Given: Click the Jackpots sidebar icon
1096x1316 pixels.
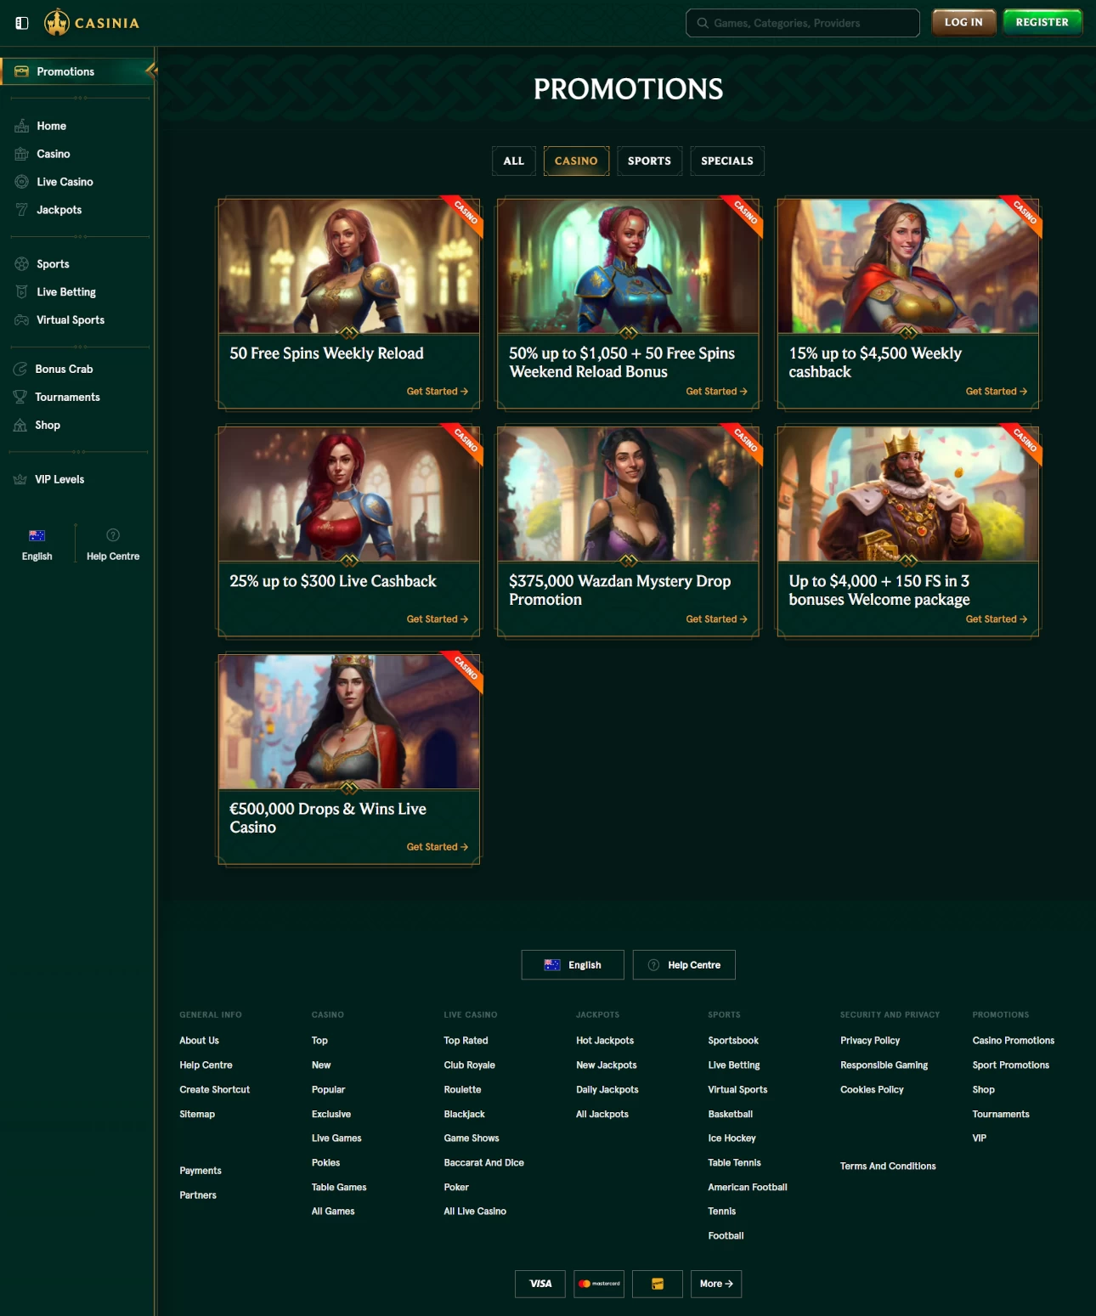Looking at the screenshot, I should click(22, 210).
